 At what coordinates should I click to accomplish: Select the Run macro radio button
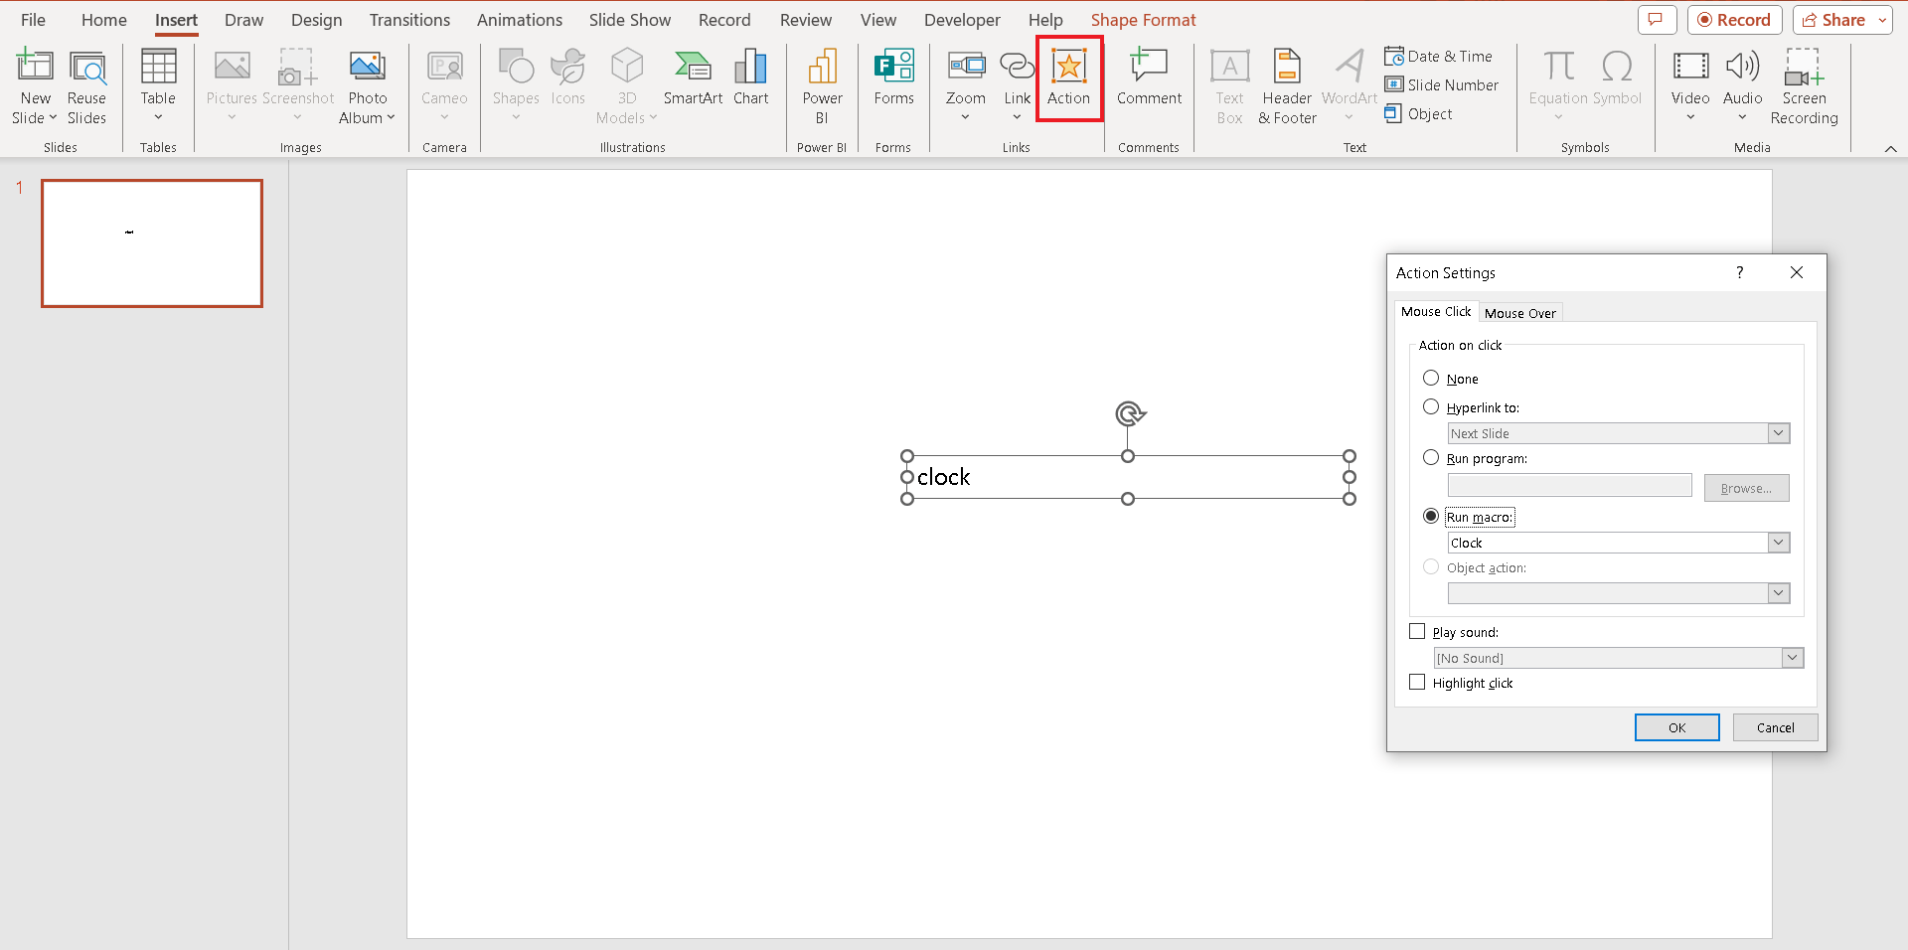tap(1431, 516)
